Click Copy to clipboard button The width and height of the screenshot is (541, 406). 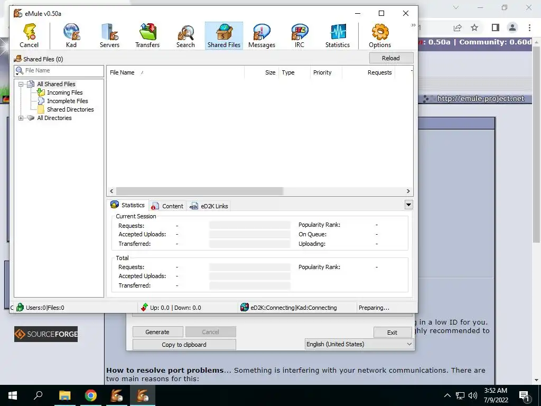[x=184, y=345]
